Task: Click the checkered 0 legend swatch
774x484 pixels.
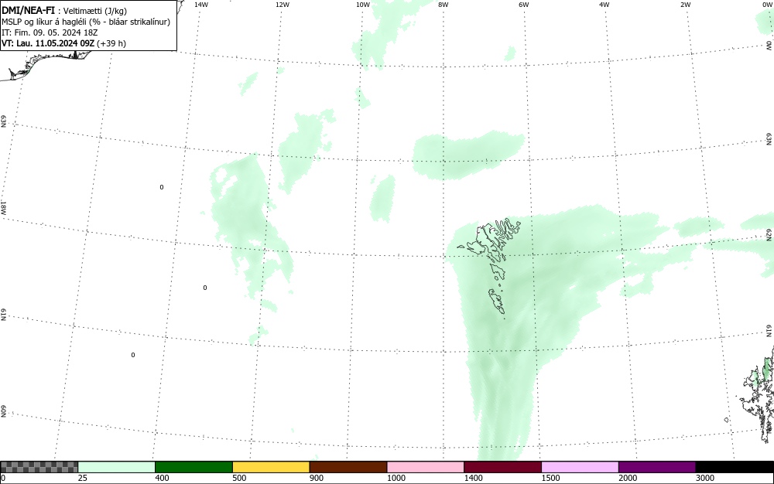Action: (39, 467)
